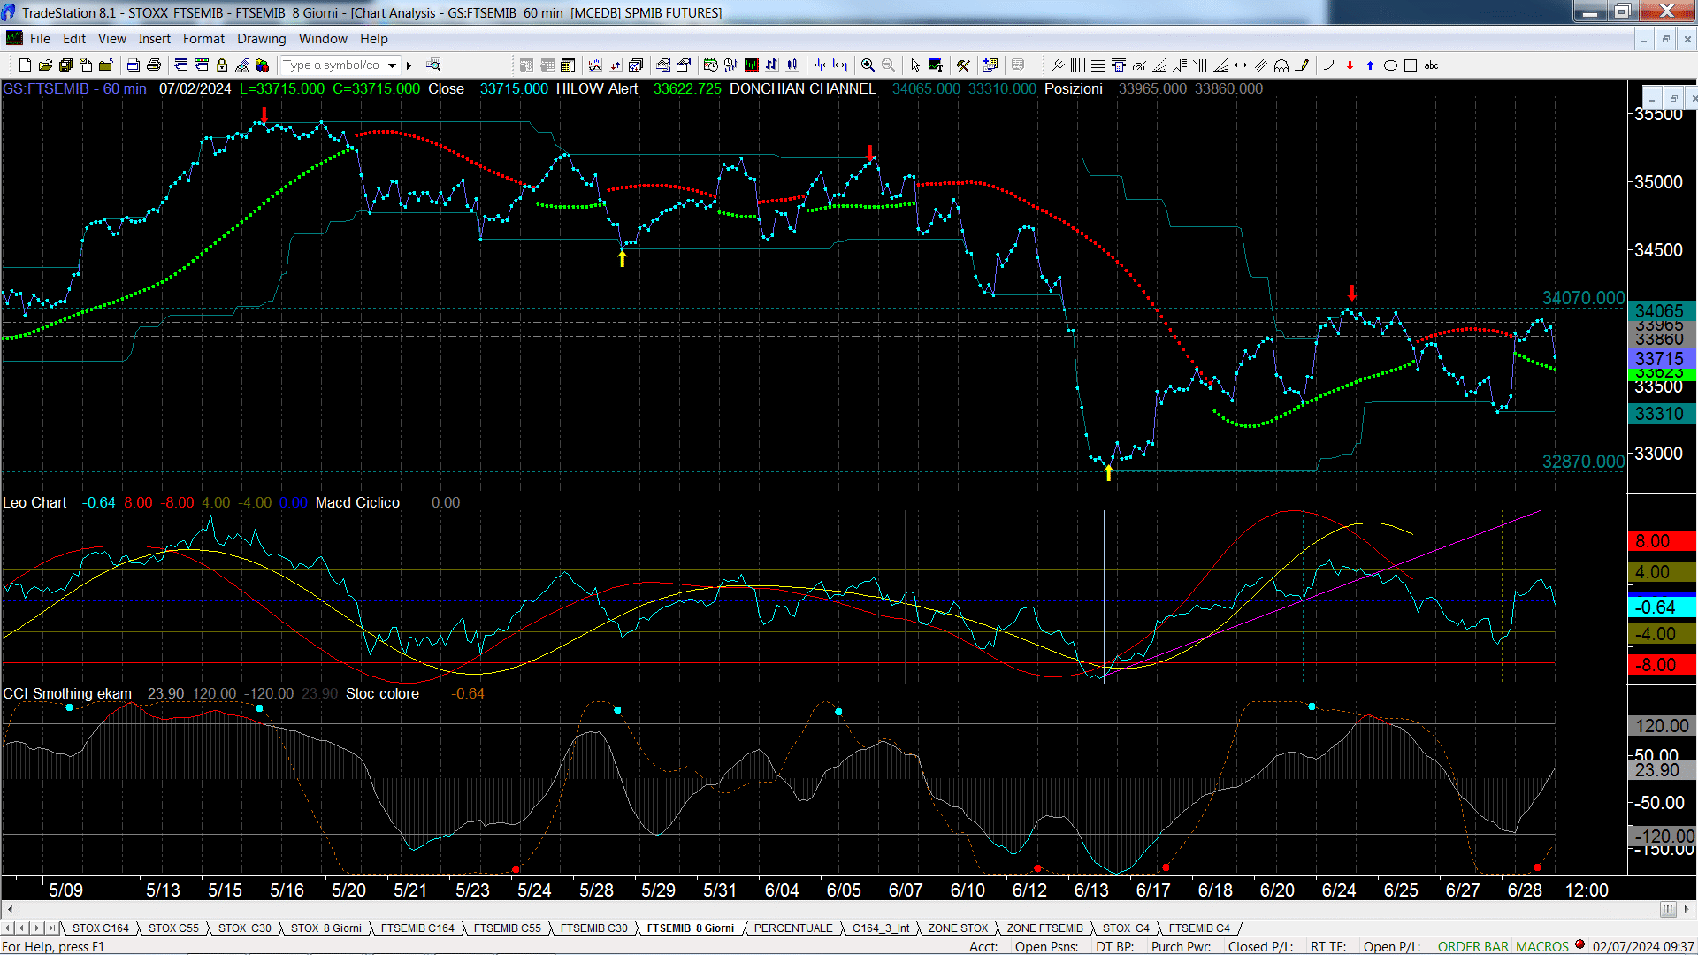Click the colored blocks icon in toolbar
This screenshot has height=955, width=1698.
[x=262, y=65]
